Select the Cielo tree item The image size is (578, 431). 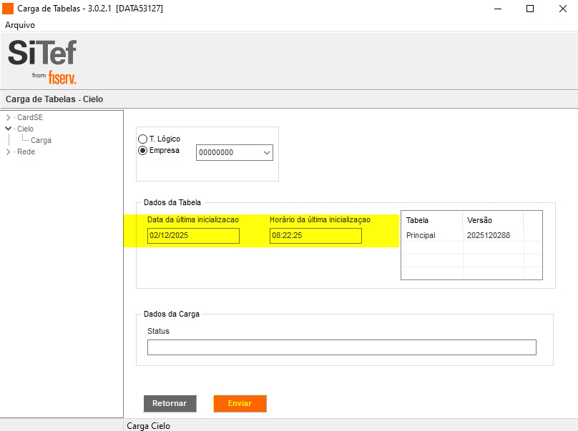coord(25,129)
